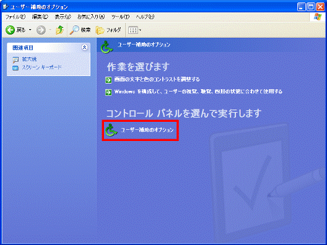Open the ファイル menu

coord(15,17)
